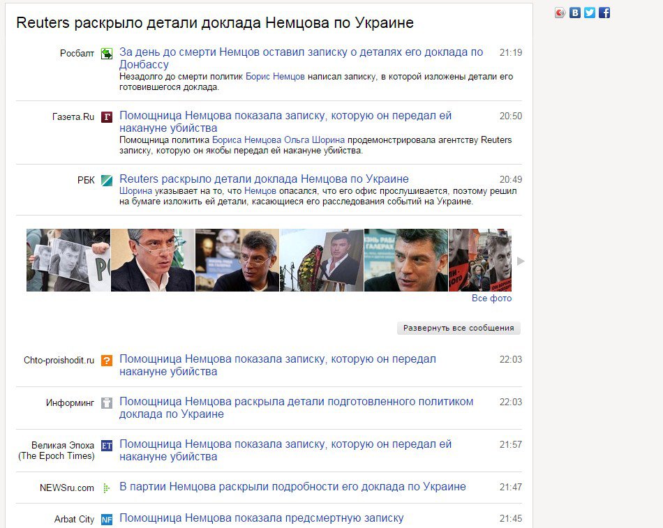
Task: Expand all messages with Развернуть все сообщения
Action: [458, 328]
